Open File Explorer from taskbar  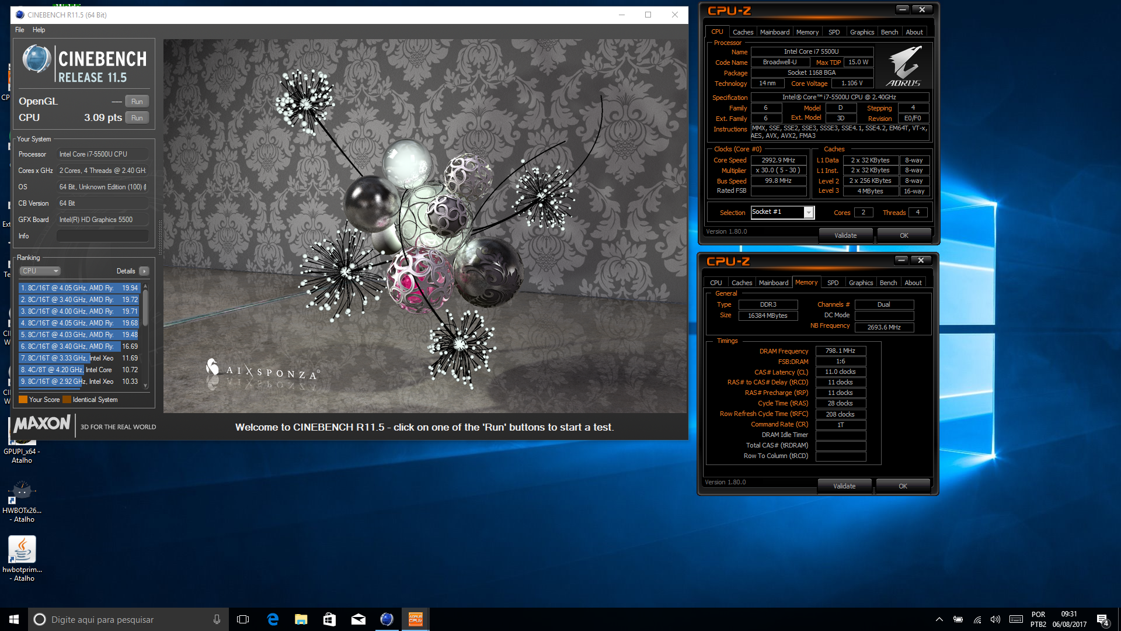point(301,619)
